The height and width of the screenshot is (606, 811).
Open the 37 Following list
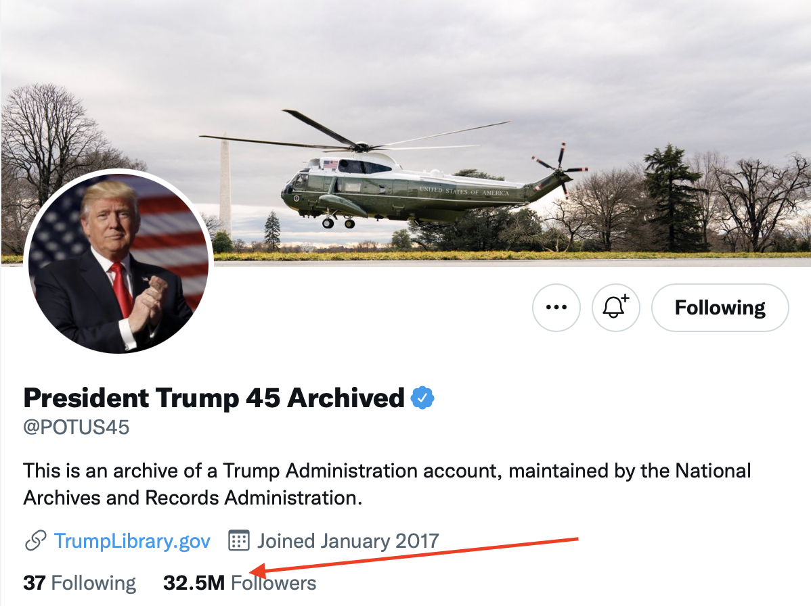tap(79, 583)
